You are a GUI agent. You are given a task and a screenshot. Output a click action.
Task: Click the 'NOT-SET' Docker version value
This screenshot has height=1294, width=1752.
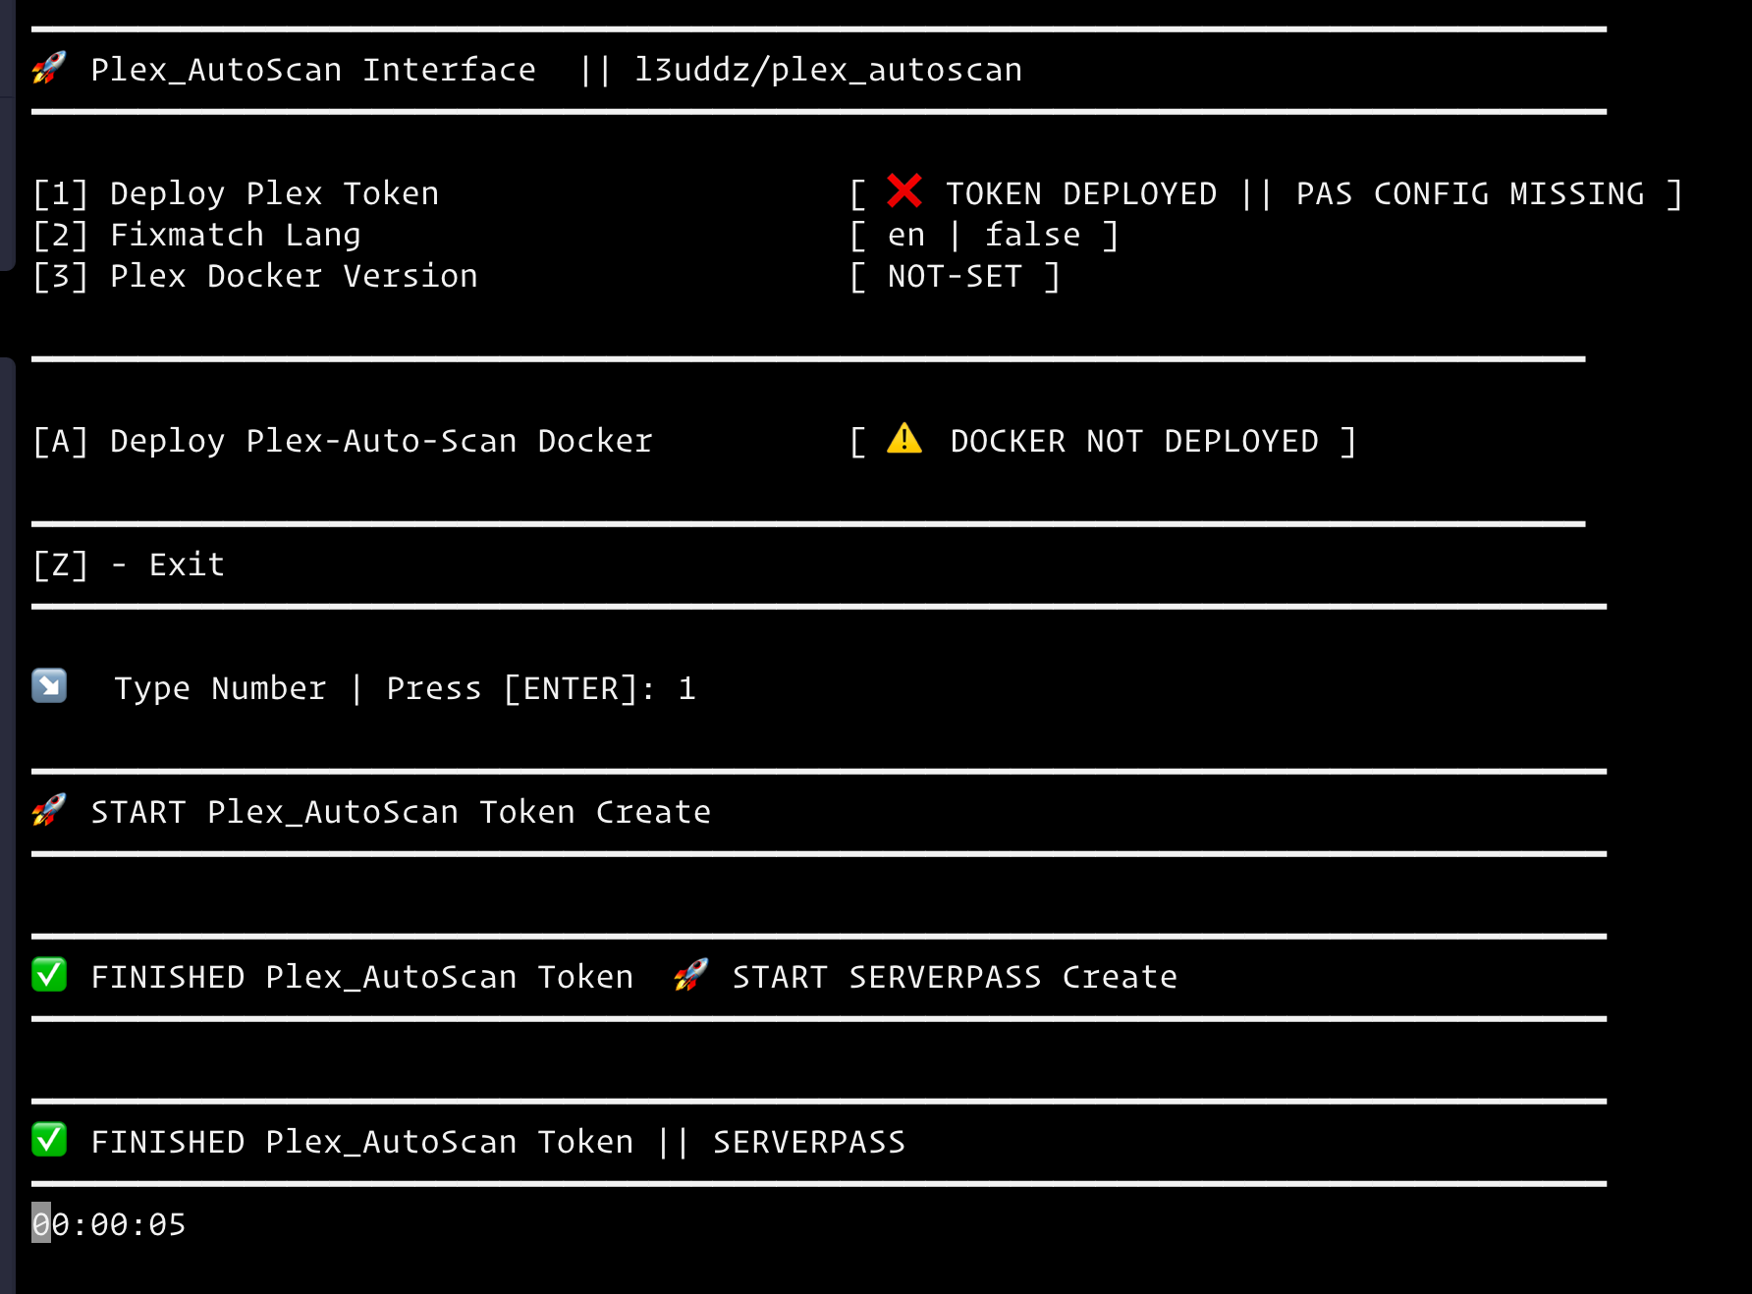point(956,276)
